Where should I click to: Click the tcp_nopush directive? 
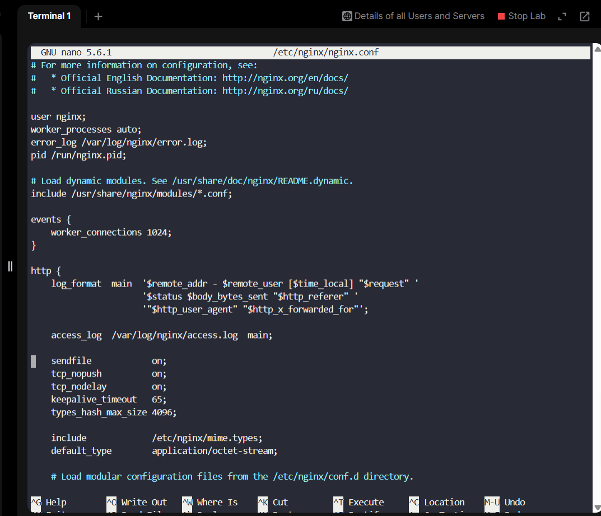109,374
